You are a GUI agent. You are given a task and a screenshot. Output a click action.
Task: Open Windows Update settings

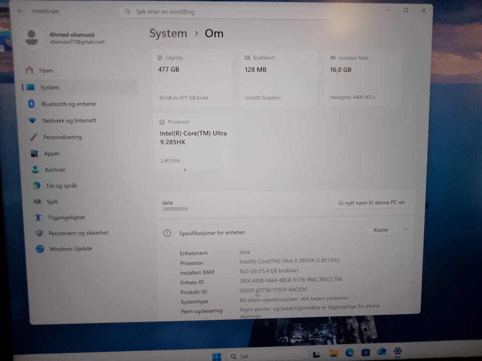click(70, 249)
